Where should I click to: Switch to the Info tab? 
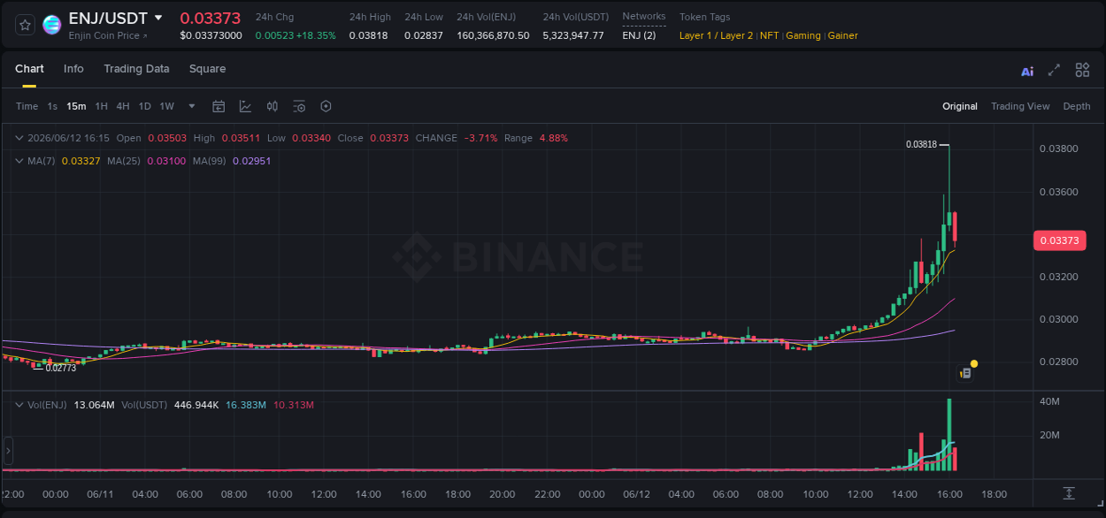tap(73, 69)
